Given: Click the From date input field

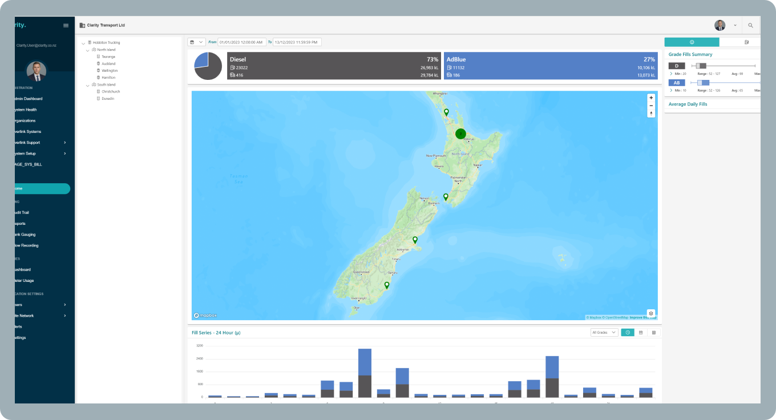Looking at the screenshot, I should (242, 42).
